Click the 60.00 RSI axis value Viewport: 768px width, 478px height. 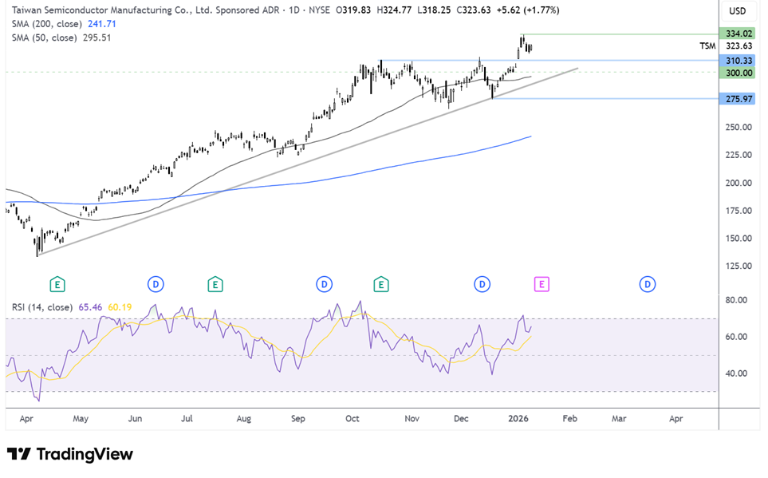click(736, 337)
